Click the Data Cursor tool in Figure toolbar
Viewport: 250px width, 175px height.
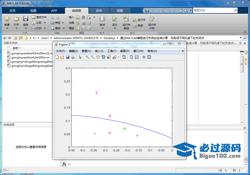(x=109, y=57)
